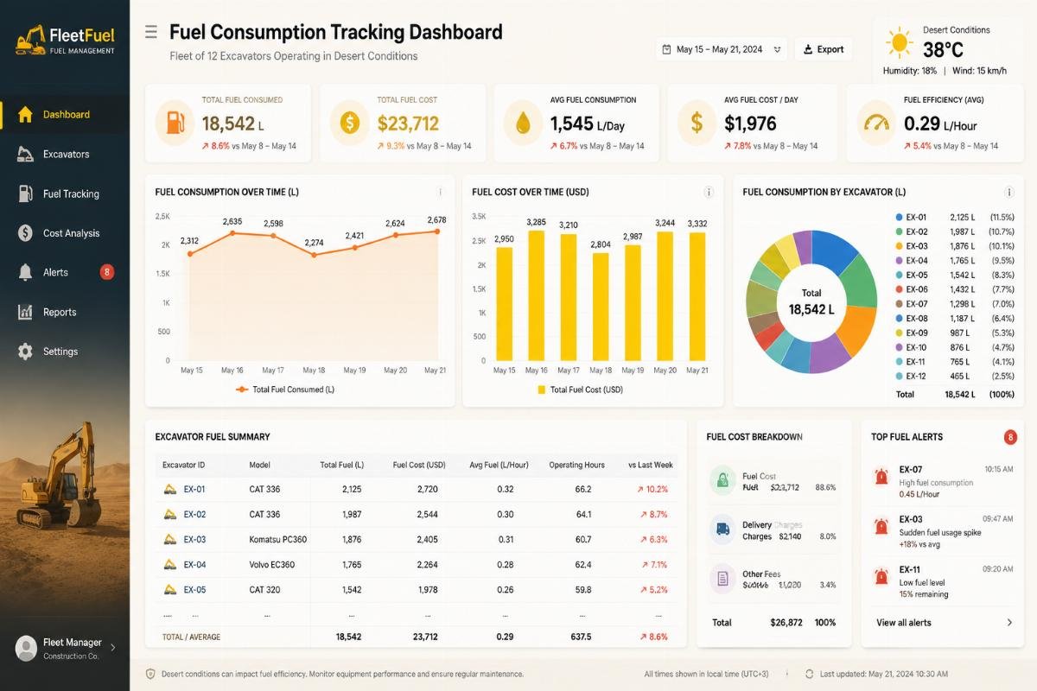Click the Alerts bell icon in sidebar

(25, 272)
